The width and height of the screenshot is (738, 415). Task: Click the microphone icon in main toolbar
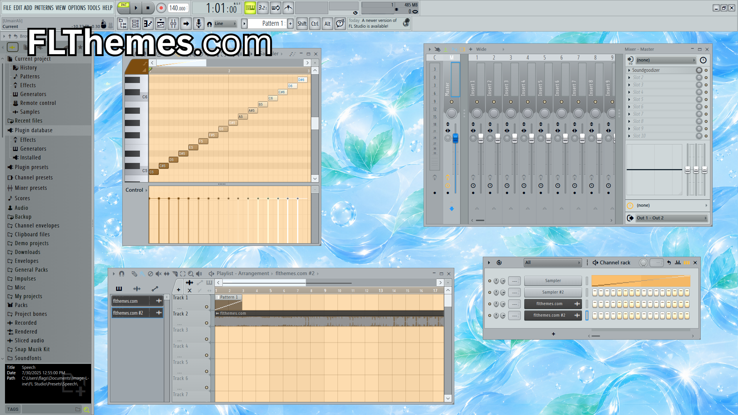[x=199, y=24]
